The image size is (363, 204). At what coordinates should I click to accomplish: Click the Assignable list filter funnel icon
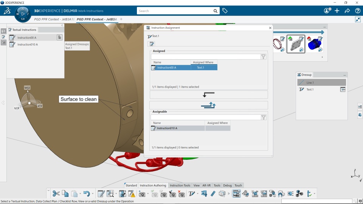pyautogui.click(x=264, y=117)
